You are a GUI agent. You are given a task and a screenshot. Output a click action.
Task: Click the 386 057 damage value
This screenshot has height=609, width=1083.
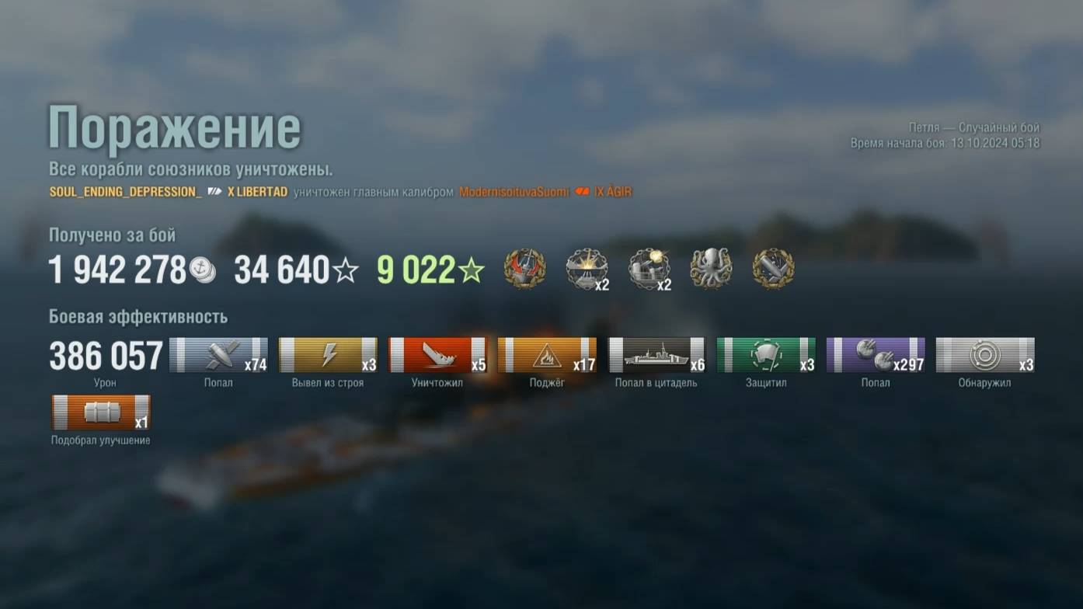(106, 357)
